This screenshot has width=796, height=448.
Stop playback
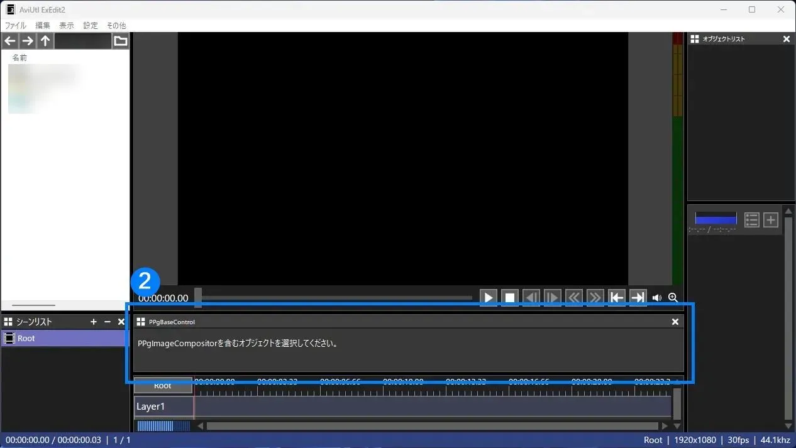click(x=510, y=298)
